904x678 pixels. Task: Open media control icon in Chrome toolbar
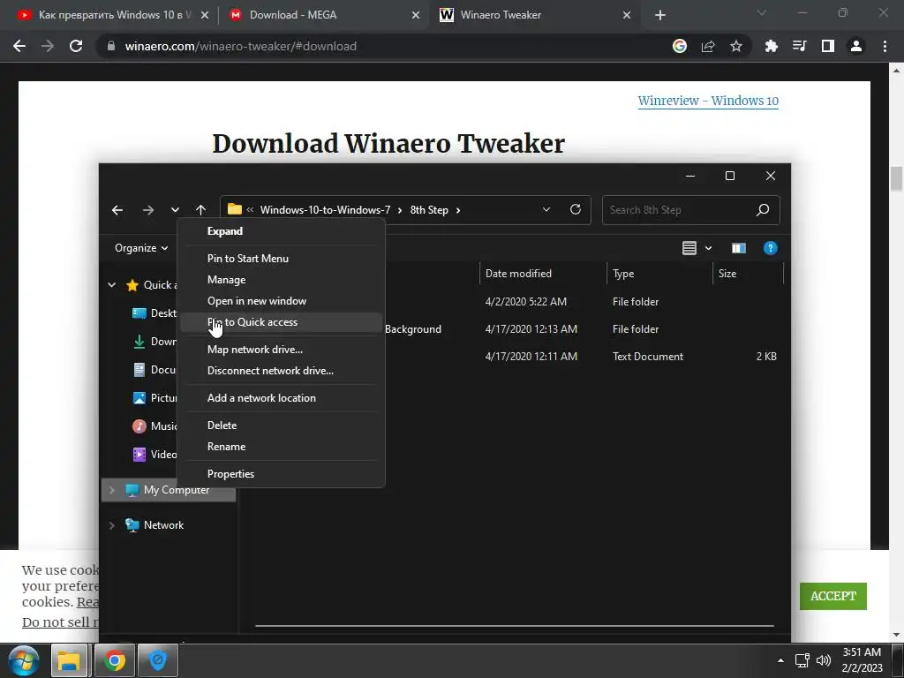[800, 46]
